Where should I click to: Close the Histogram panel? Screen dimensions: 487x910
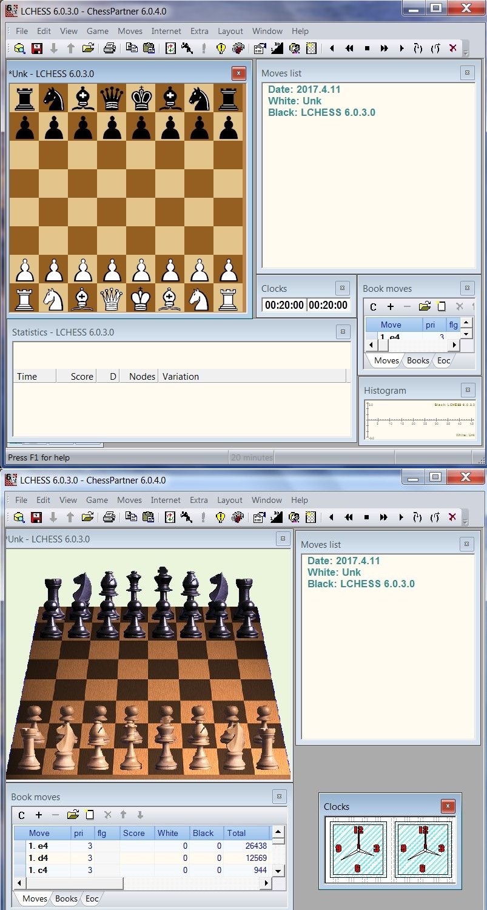point(467,390)
